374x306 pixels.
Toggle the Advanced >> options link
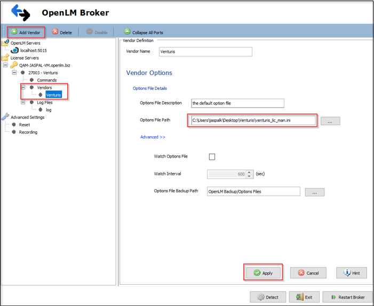pos(153,137)
